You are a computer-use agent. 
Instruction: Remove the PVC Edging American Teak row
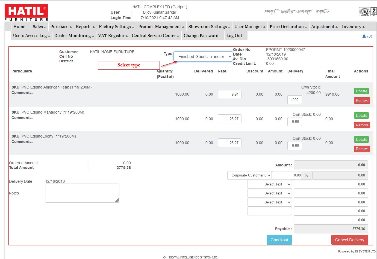(362, 101)
